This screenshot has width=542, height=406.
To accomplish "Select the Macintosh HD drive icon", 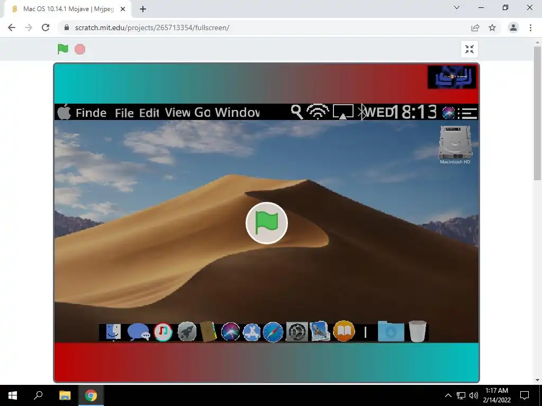I will pyautogui.click(x=455, y=145).
